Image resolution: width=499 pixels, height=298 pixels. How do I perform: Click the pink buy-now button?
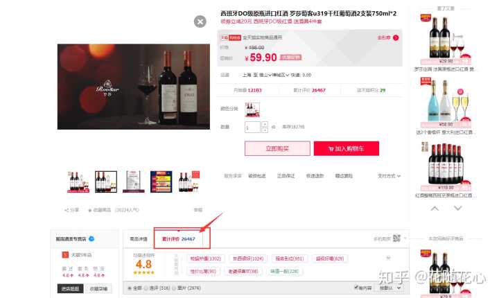pos(277,149)
